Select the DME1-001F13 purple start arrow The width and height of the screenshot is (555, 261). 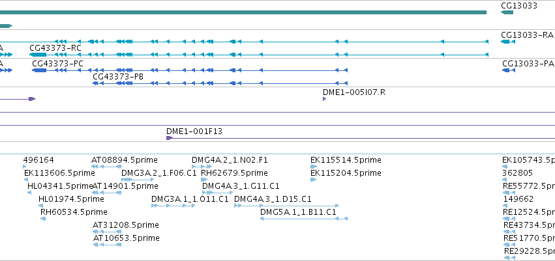tap(169, 138)
